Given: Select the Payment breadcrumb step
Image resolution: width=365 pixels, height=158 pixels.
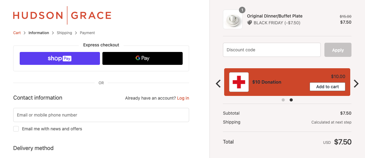Looking at the screenshot, I should (87, 33).
